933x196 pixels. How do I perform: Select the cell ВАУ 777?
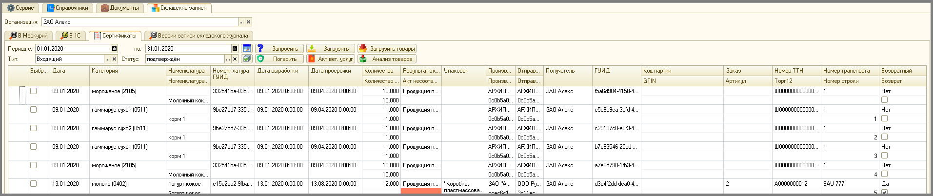(x=850, y=184)
